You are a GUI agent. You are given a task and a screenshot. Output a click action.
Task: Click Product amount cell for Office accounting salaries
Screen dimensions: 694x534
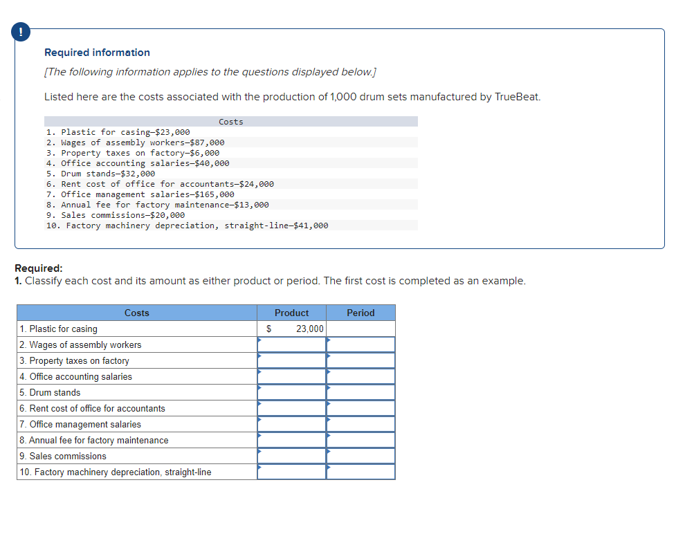click(x=291, y=376)
